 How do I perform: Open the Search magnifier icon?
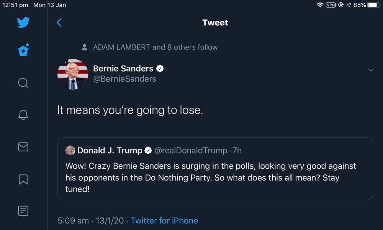[x=23, y=82]
